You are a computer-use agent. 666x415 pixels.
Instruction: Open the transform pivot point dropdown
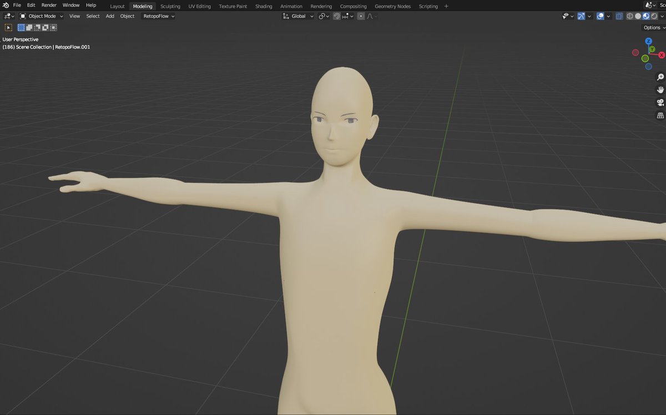324,16
